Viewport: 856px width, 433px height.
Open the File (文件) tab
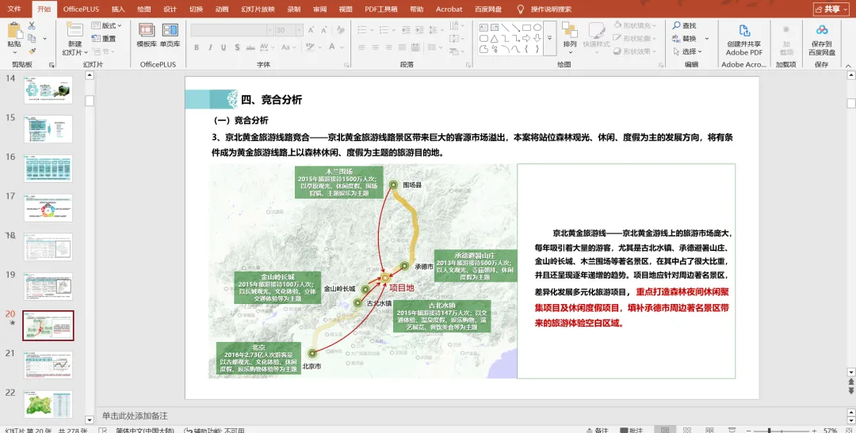click(14, 9)
